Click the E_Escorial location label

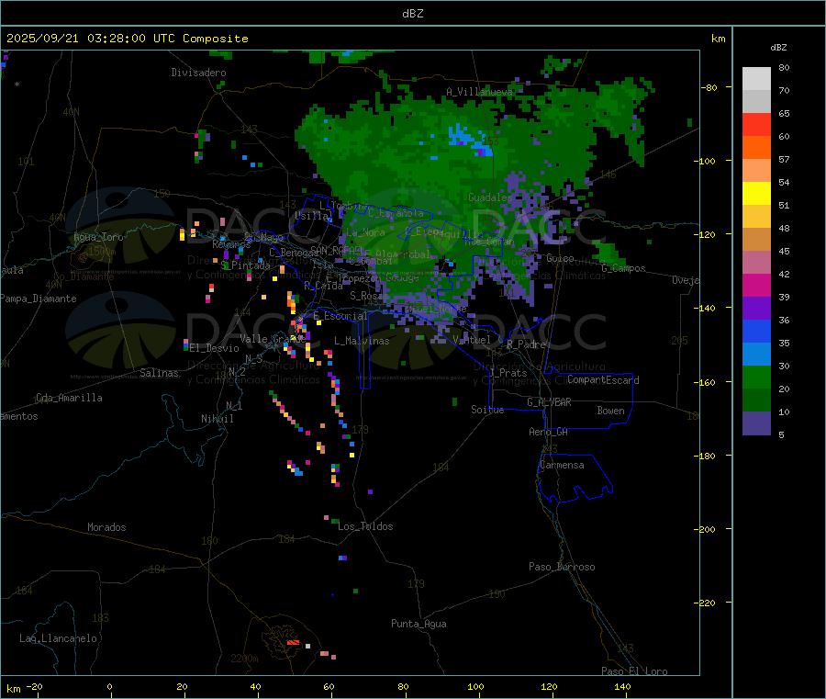(340, 316)
